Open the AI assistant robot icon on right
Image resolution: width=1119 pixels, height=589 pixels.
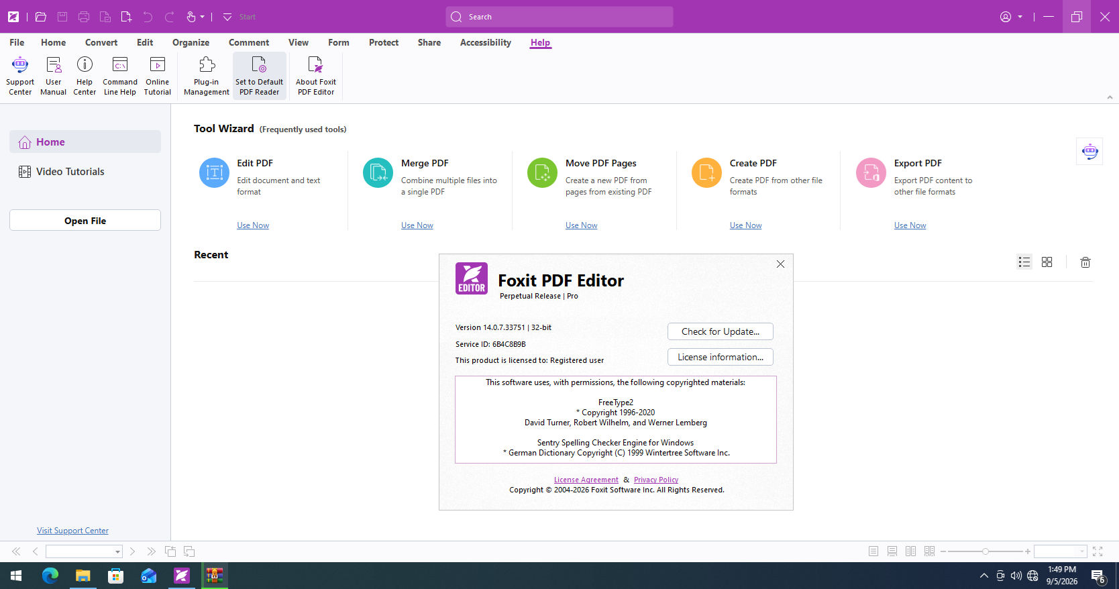click(x=1090, y=152)
